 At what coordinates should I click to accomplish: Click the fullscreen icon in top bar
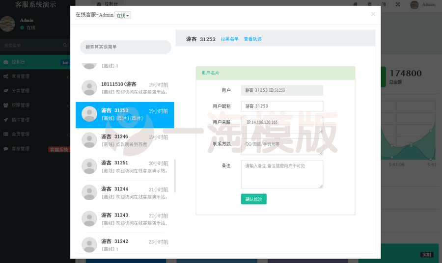point(398,4)
